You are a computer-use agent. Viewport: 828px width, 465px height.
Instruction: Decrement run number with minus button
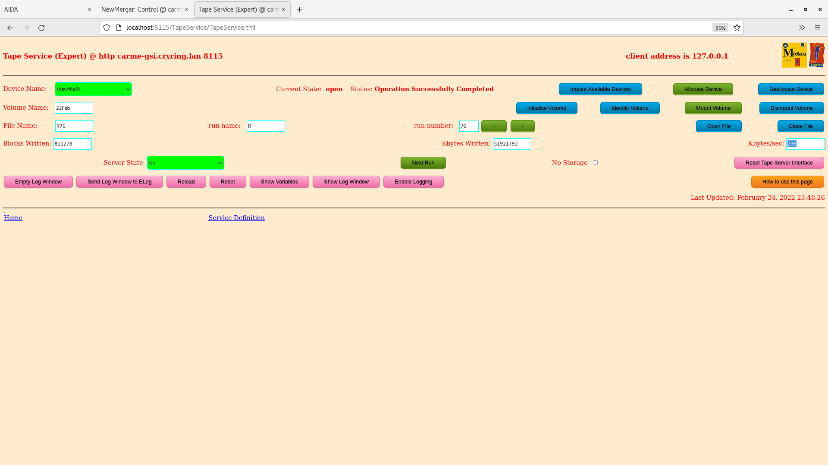click(x=522, y=126)
